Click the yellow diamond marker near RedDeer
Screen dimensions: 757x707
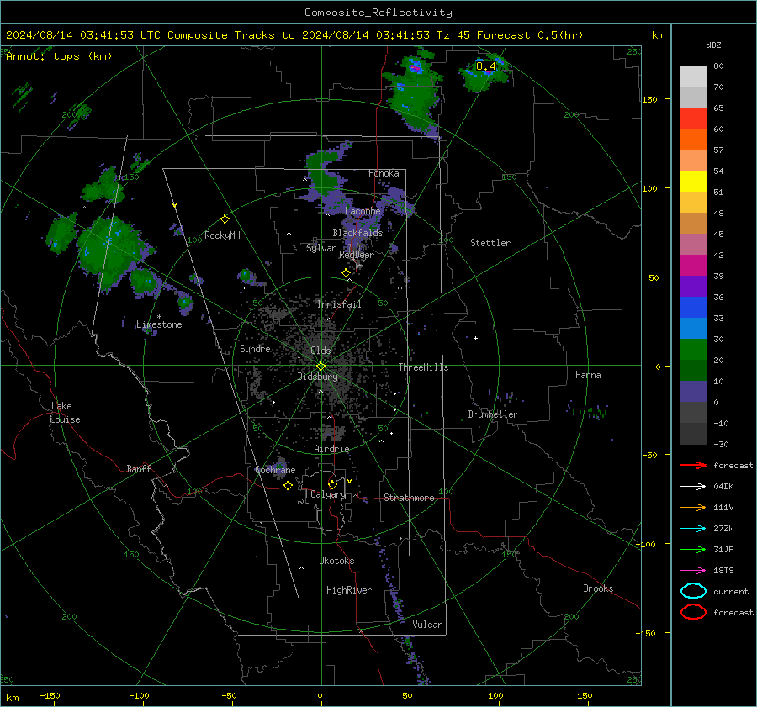tap(346, 273)
